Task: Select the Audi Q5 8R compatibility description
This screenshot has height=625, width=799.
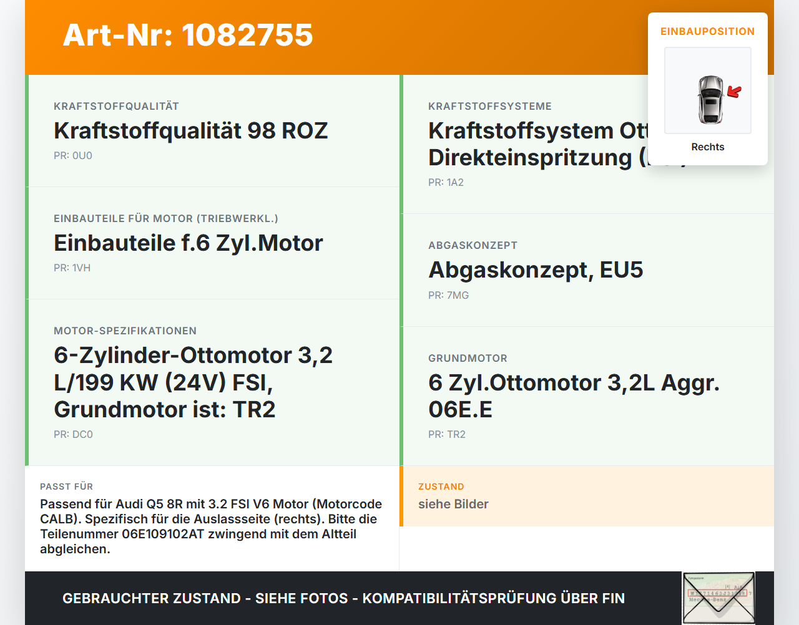Action: pos(211,526)
